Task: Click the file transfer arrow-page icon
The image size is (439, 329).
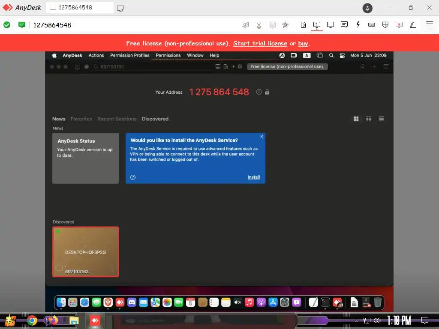Action: (x=303, y=25)
